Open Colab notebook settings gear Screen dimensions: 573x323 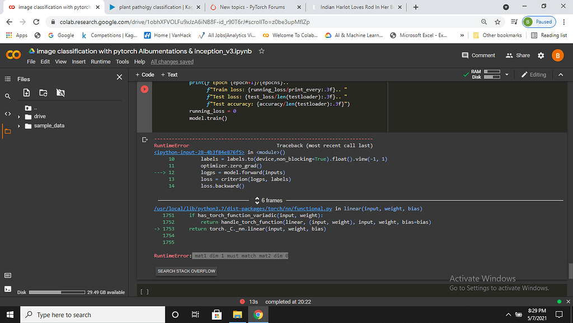click(540, 55)
